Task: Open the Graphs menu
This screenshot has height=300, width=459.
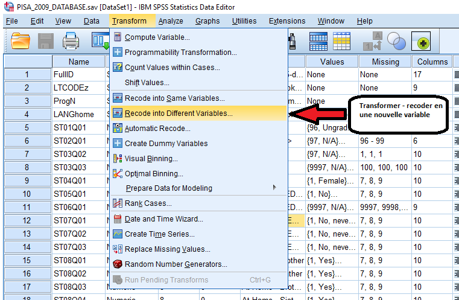Action: pos(207,21)
